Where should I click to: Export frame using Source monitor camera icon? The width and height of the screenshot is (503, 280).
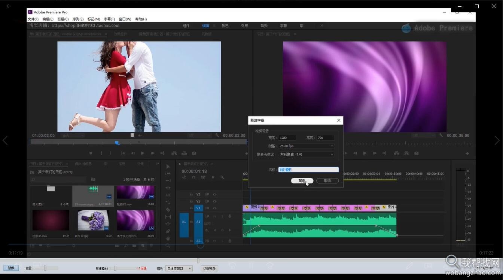coord(194,153)
